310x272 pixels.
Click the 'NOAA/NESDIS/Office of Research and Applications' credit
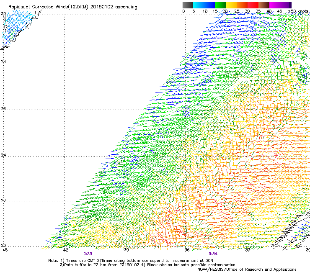[247, 269]
